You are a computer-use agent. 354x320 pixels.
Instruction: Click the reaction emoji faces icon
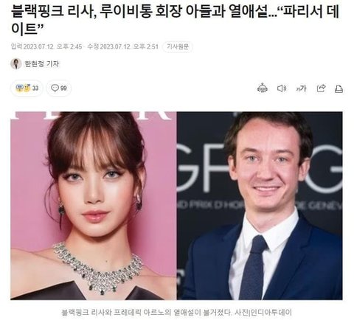tap(23, 88)
